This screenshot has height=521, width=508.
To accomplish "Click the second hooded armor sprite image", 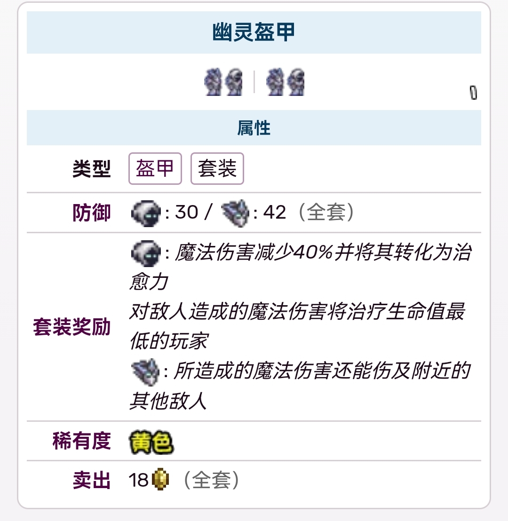I will [233, 82].
